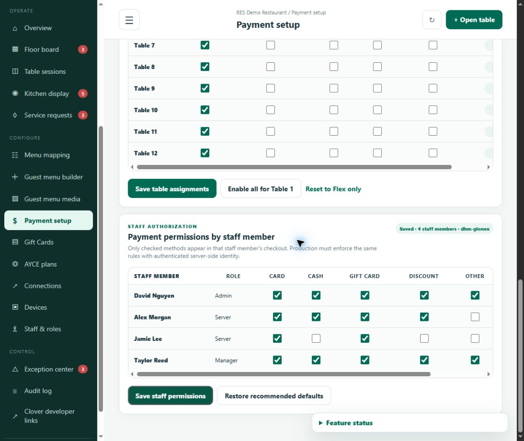Image resolution: width=524 pixels, height=441 pixels.
Task: Toggle Card permission for David Nguyen
Action: point(277,296)
